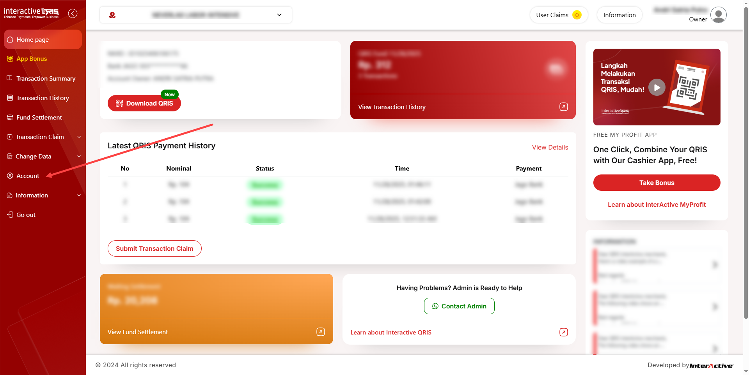The height and width of the screenshot is (375, 749).
Task: Click the Take Bonus button
Action: [x=657, y=183]
